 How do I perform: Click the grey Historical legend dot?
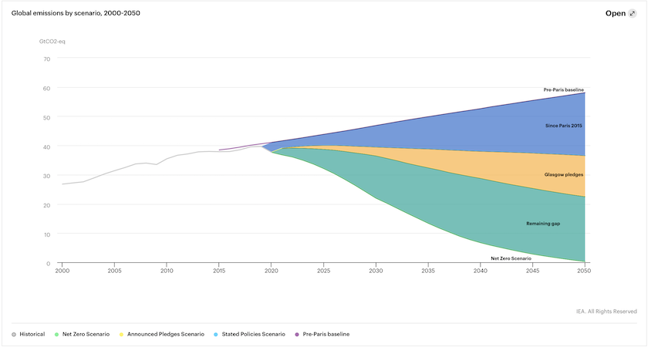coord(14,334)
